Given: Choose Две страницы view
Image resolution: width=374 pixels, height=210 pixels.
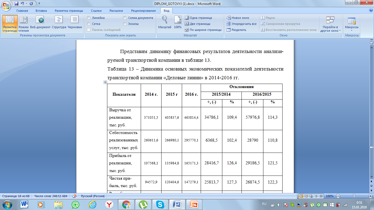Looking at the screenshot, I should pos(198,24).
